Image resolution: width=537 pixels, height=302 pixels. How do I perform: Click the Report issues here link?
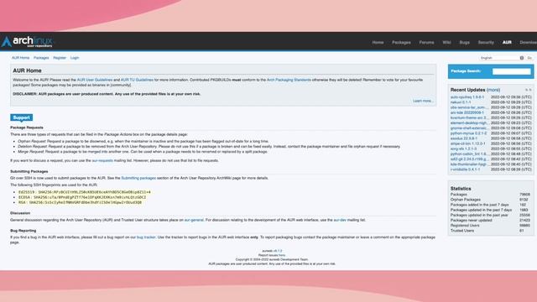[282, 255]
